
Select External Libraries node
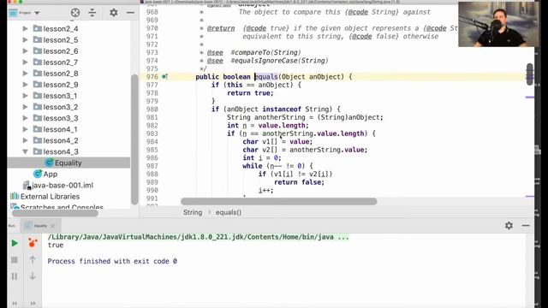point(50,196)
